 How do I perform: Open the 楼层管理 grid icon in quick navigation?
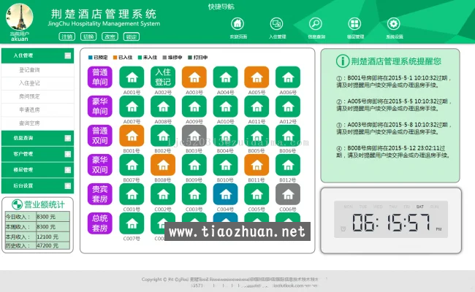click(x=354, y=23)
